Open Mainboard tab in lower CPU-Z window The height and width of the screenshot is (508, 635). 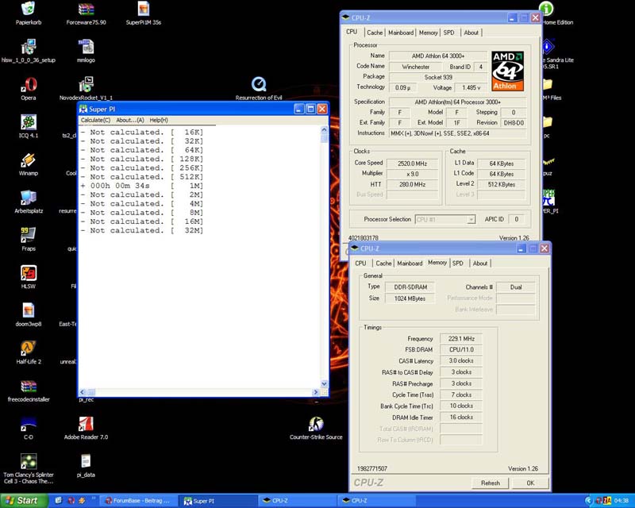click(x=410, y=264)
